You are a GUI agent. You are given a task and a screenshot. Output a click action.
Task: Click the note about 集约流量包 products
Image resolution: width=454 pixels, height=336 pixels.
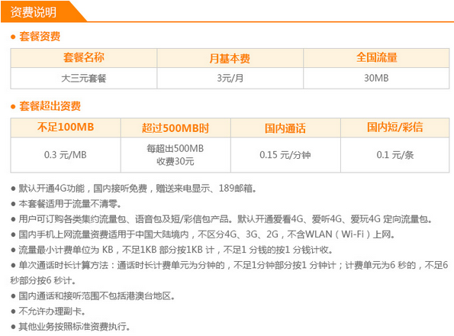coord(226,219)
